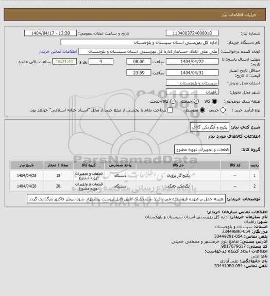
Task: Click fax number 33449890-054
Action: 236,231
